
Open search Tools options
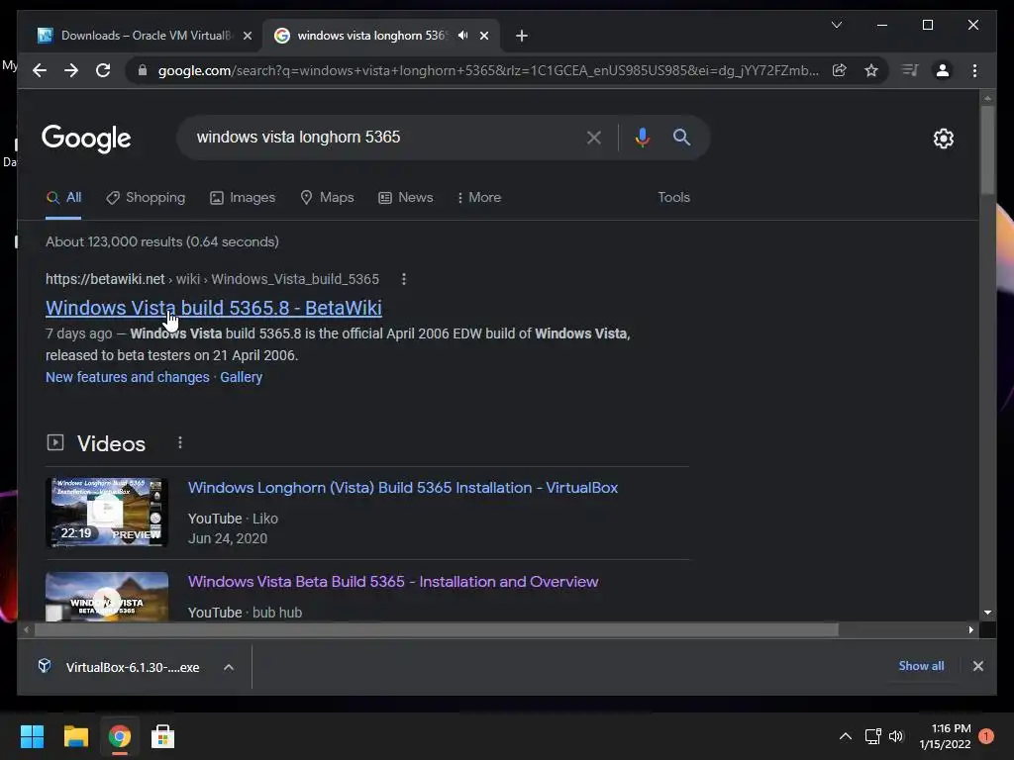[x=673, y=198]
